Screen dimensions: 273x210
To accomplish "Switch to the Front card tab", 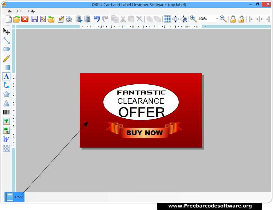I will [x=14, y=197].
